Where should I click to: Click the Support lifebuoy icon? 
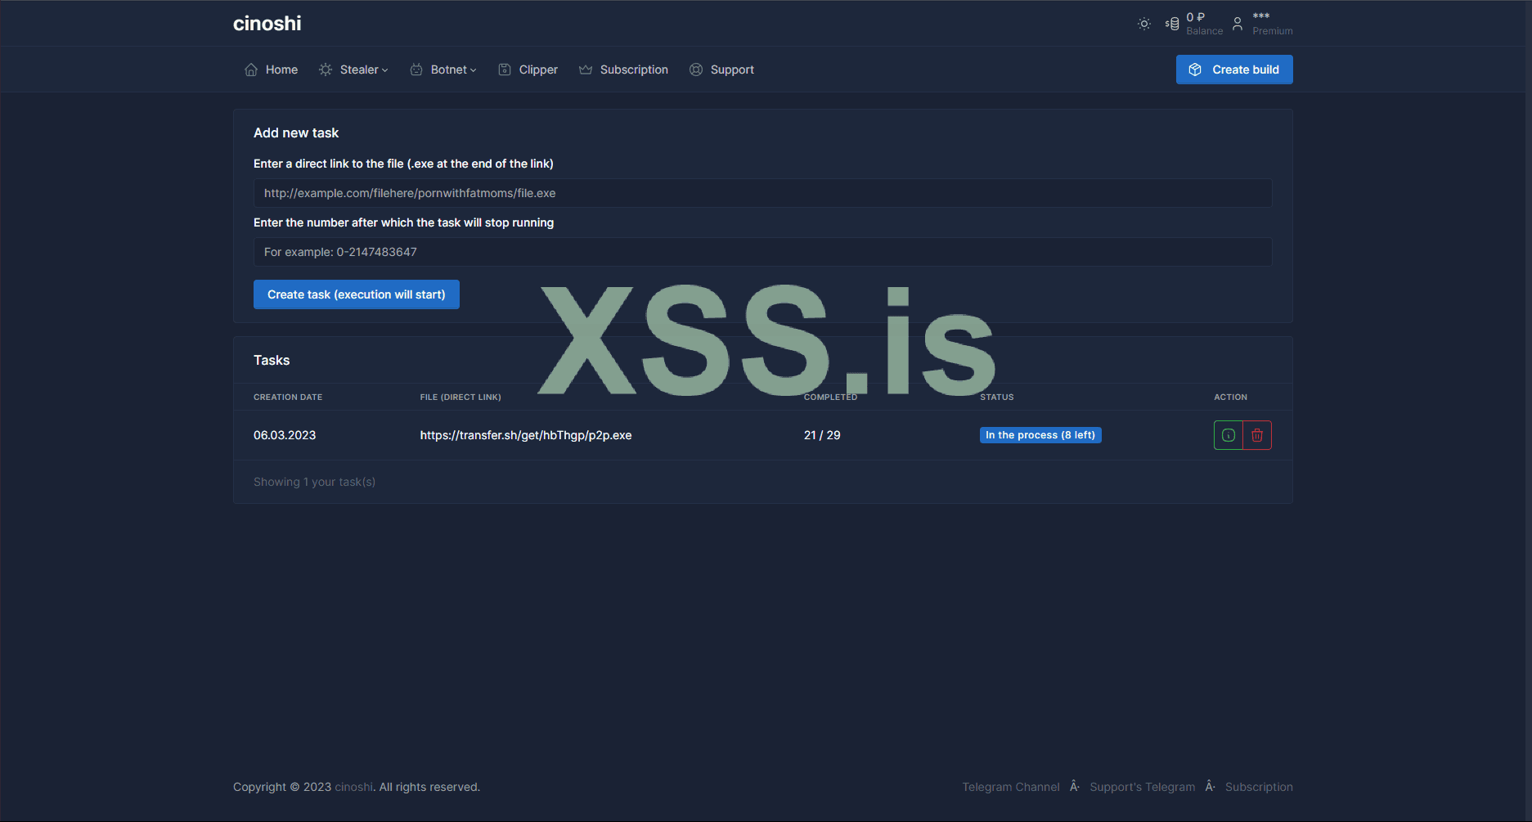pos(696,70)
